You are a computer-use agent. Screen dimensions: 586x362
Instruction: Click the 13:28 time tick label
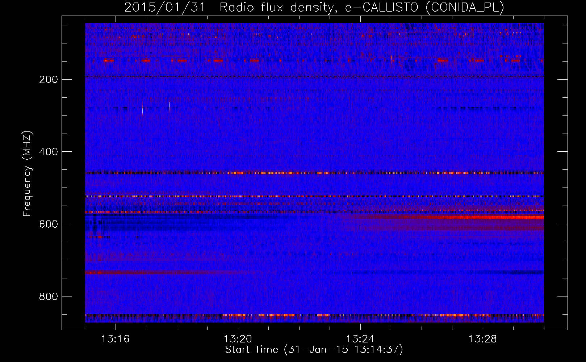[x=483, y=339]
